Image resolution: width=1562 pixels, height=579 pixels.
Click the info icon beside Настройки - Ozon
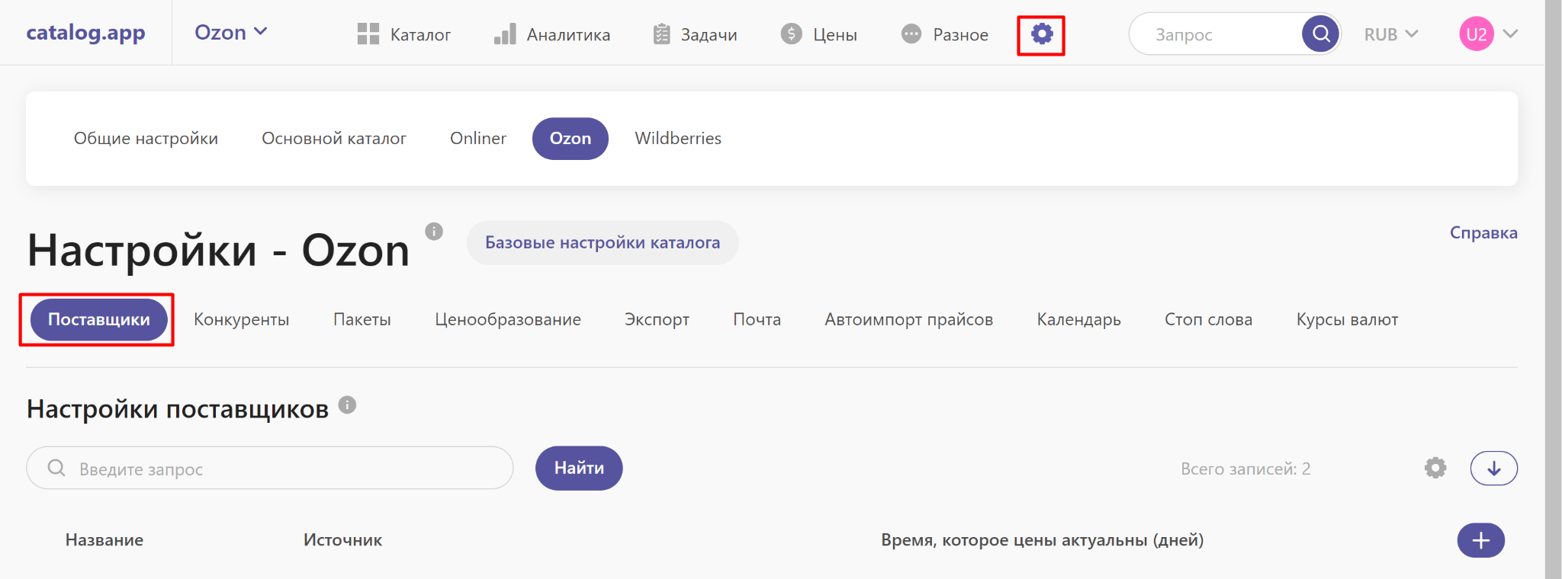click(x=434, y=232)
